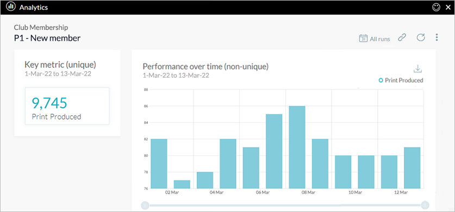Image resolution: width=455 pixels, height=212 pixels.
Task: Click the 'Key metric (unique)' heading
Action: pos(60,64)
